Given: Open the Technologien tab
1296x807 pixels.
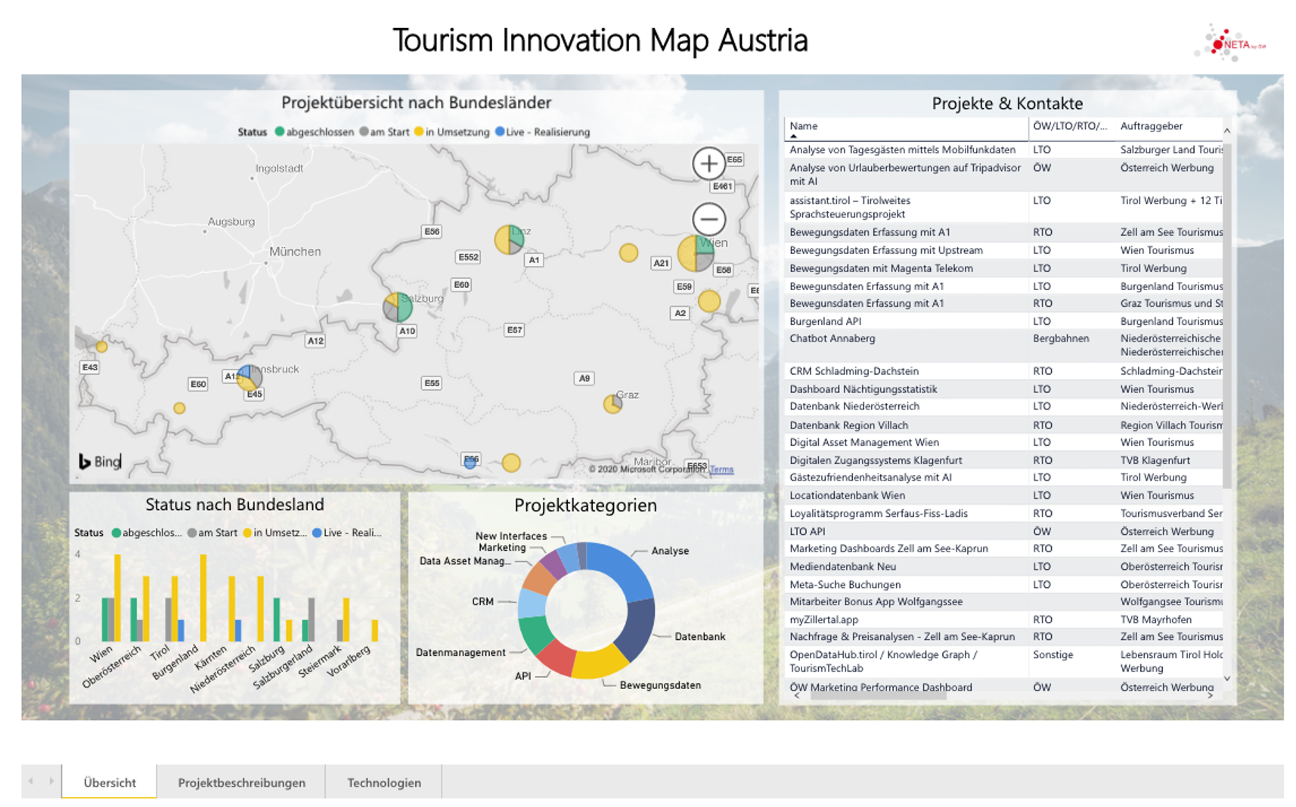Looking at the screenshot, I should [383, 782].
